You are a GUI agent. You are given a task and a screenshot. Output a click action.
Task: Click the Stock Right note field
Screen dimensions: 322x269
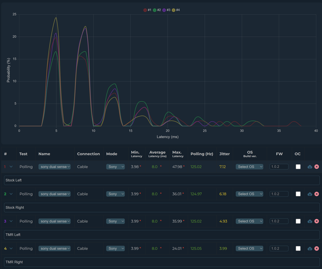point(162,208)
